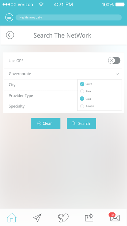Open the Specialty dropdown field

pyautogui.click(x=40, y=107)
